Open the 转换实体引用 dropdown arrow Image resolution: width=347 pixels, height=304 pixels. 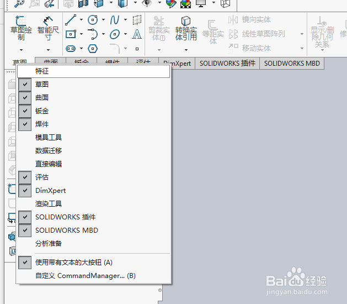coord(186,50)
